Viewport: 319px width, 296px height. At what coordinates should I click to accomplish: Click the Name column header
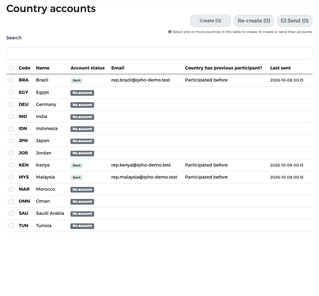43,68
